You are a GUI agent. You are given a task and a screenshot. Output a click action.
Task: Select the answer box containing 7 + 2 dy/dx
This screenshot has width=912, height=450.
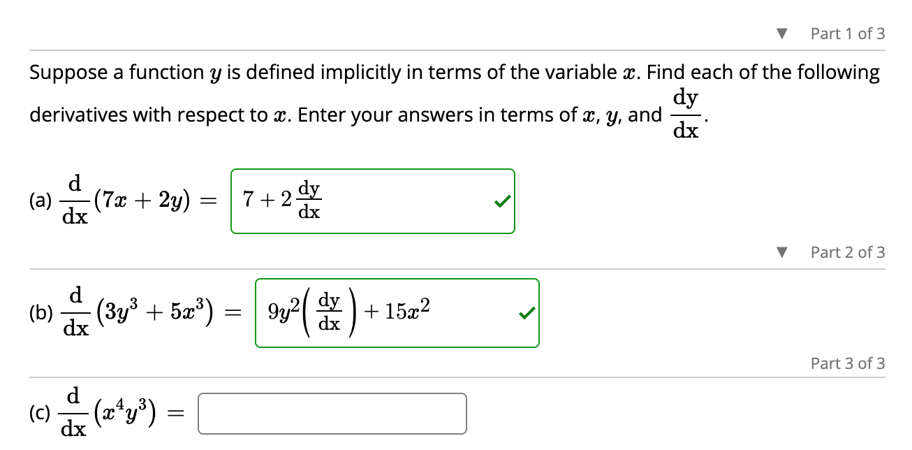[x=372, y=201]
